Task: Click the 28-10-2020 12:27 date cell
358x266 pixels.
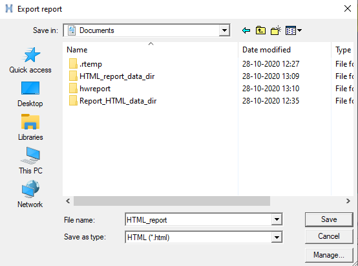Action: [271, 64]
